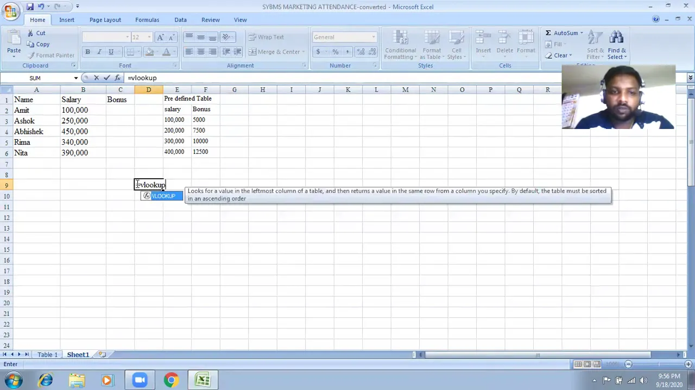
Task: Click the Cut command
Action: [x=36, y=33]
